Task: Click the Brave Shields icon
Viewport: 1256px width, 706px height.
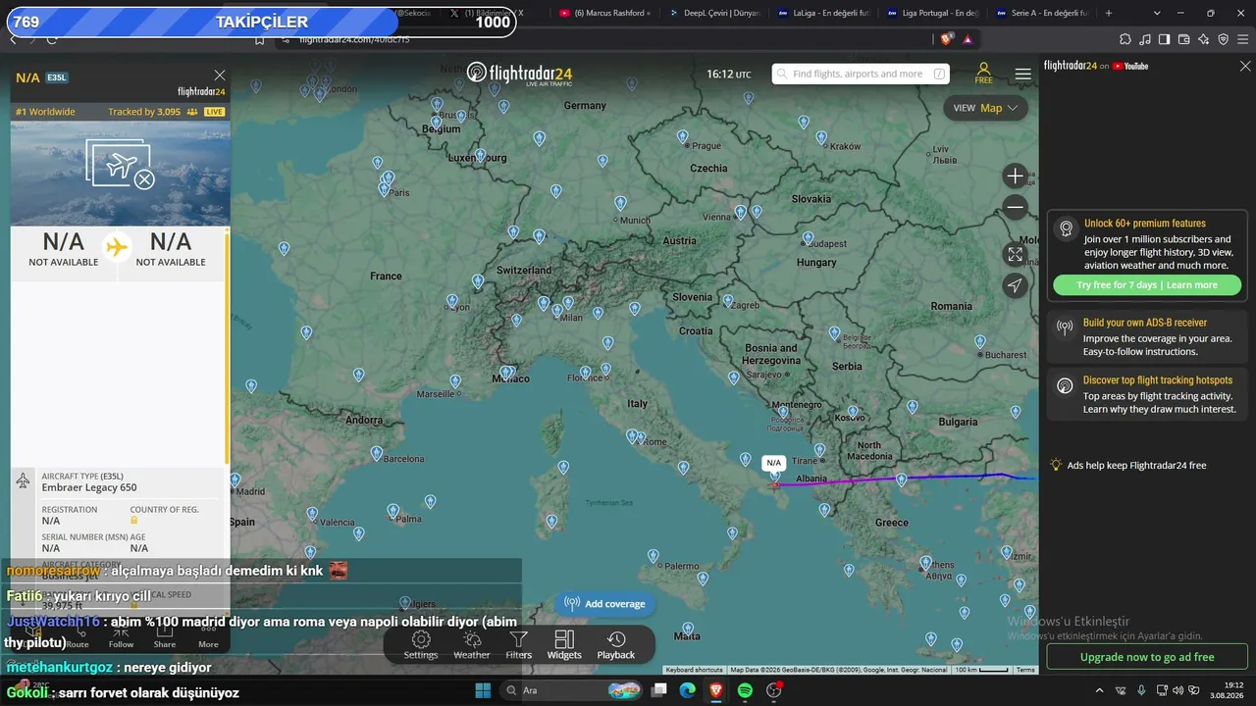Action: (x=947, y=39)
